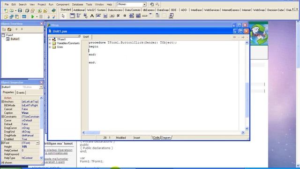The height and width of the screenshot is (169, 300).
Task: Run the program with green arrow
Action: point(32,17)
